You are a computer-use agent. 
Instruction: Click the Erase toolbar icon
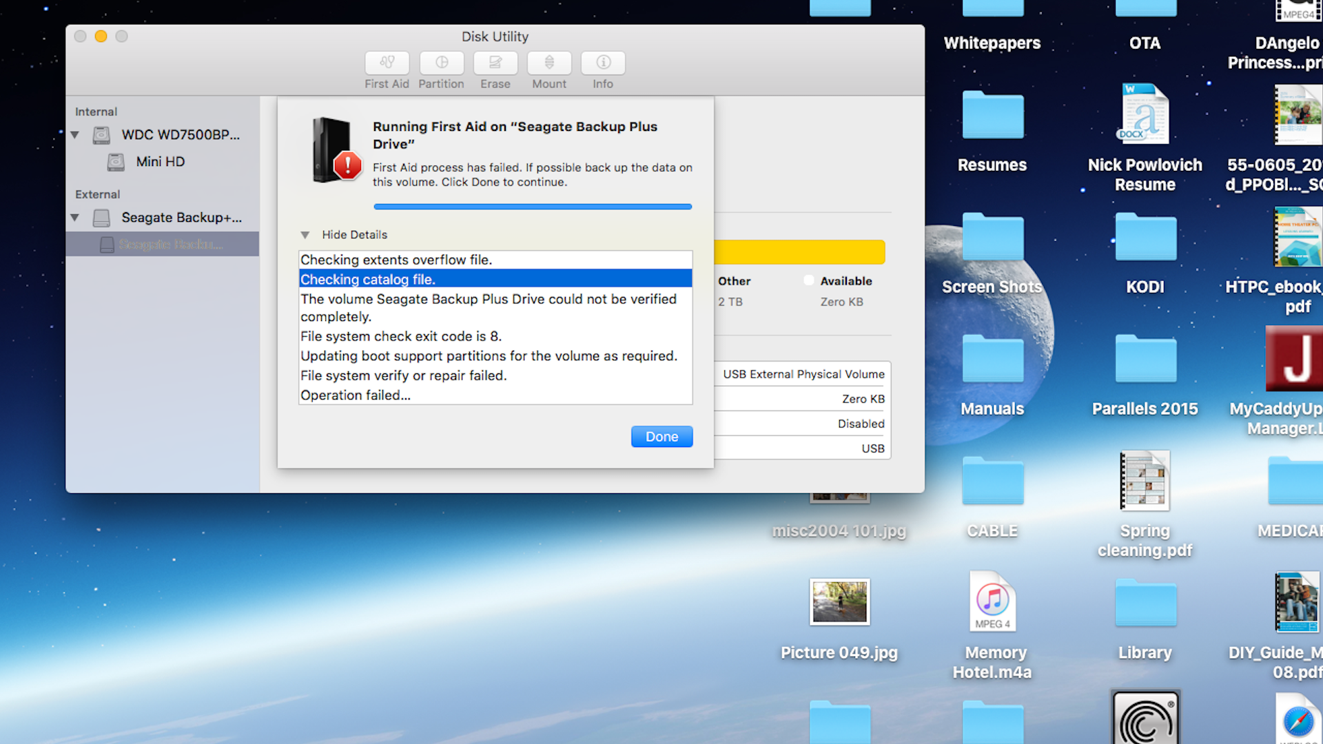pyautogui.click(x=495, y=63)
